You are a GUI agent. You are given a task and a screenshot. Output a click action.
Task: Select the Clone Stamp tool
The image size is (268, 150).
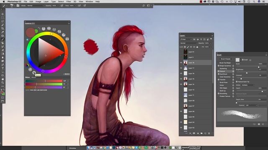click(x=3, y=43)
